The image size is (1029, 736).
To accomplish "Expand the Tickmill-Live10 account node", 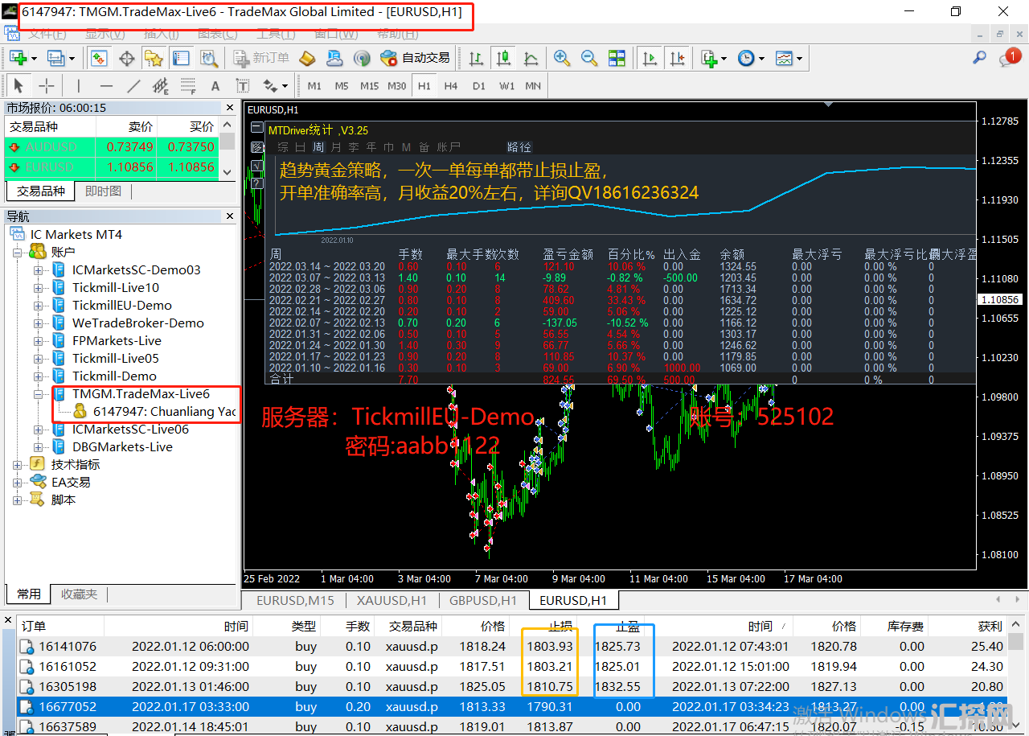I will pos(38,288).
